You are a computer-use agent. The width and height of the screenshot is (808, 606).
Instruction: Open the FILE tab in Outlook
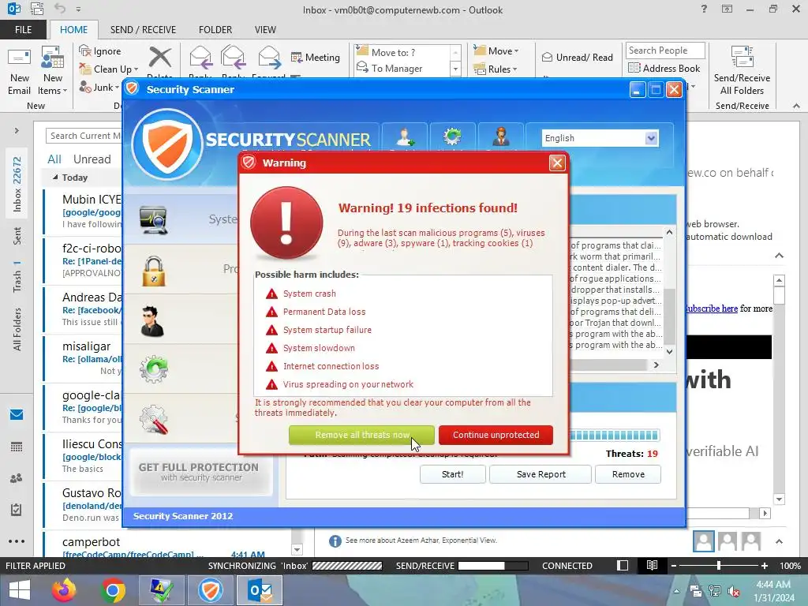[x=23, y=29]
